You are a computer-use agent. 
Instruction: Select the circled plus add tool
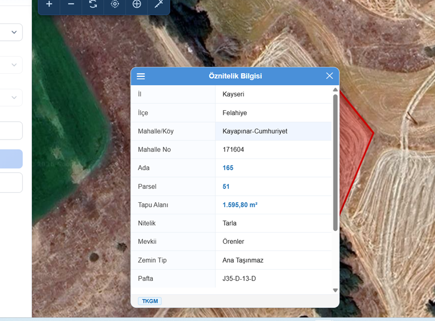[x=137, y=4]
